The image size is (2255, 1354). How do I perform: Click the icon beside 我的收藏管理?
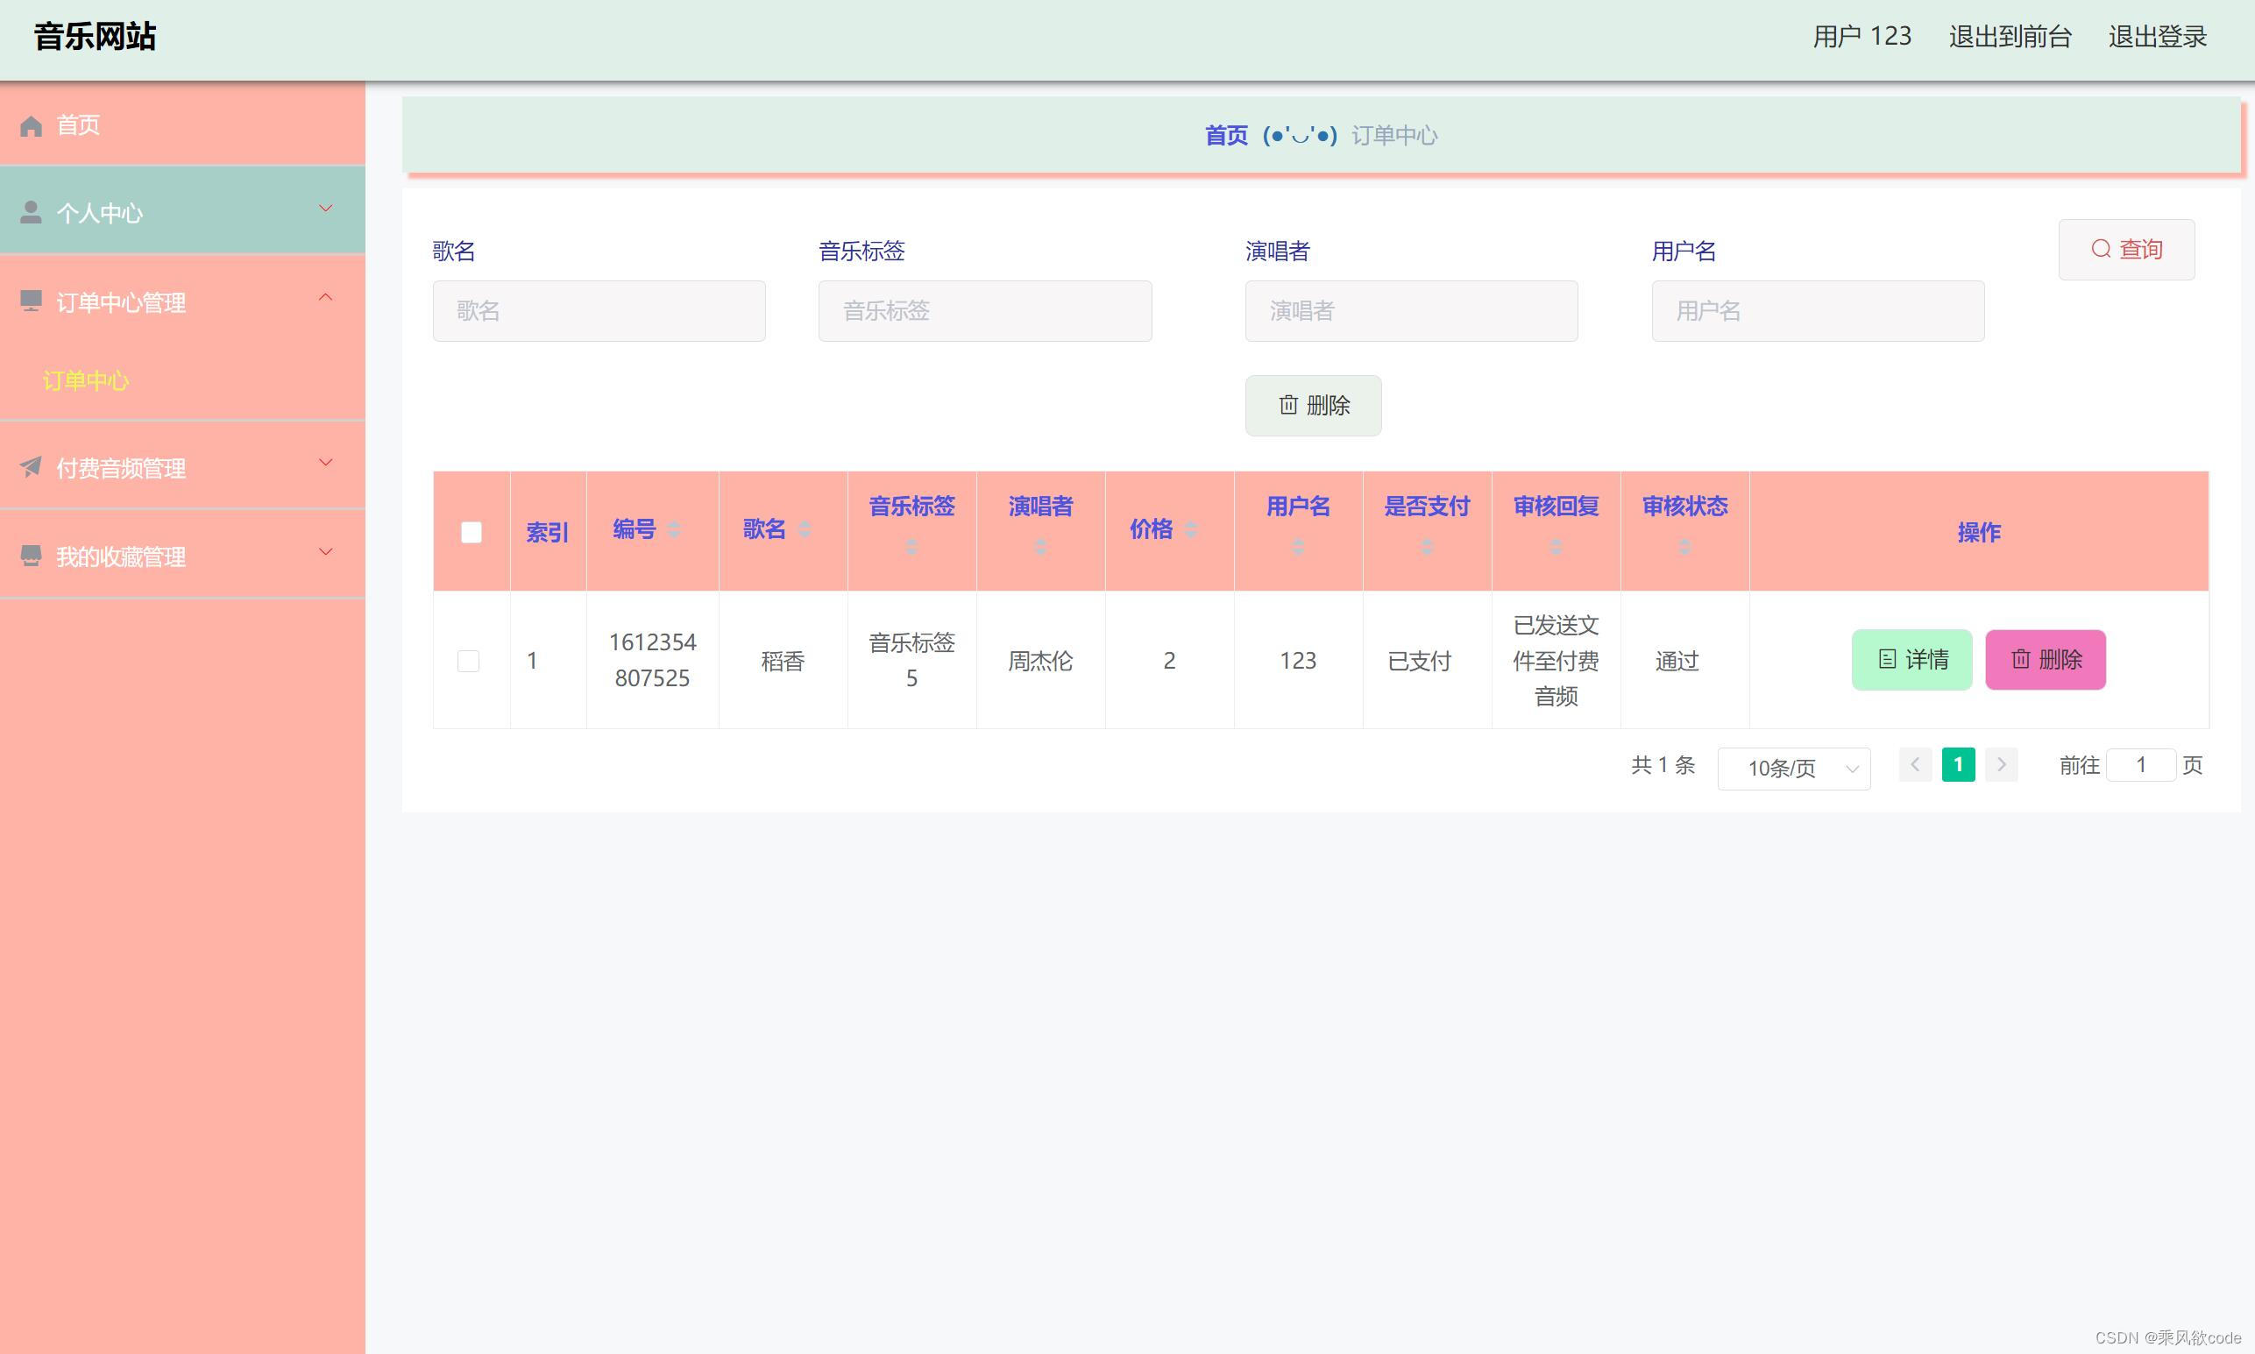(31, 556)
